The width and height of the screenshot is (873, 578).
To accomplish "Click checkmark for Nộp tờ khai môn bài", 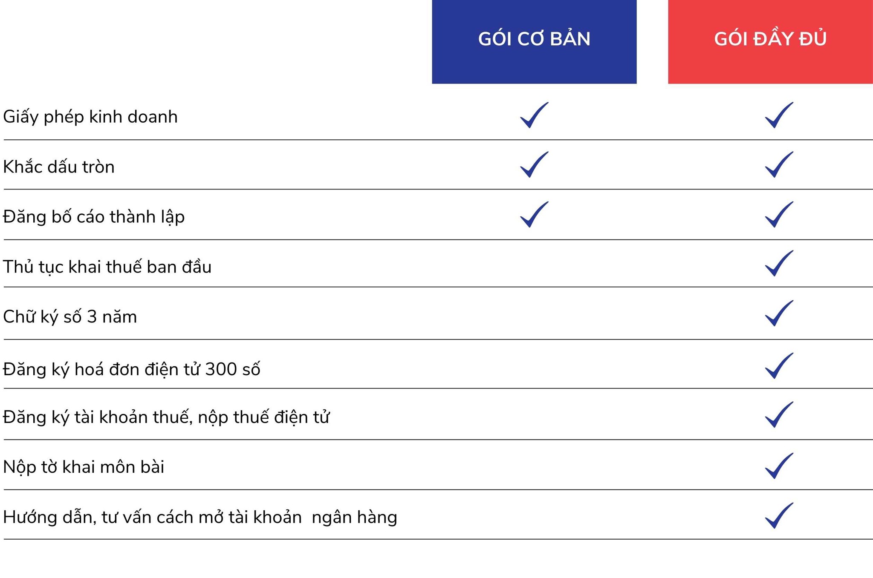I will coord(778,466).
